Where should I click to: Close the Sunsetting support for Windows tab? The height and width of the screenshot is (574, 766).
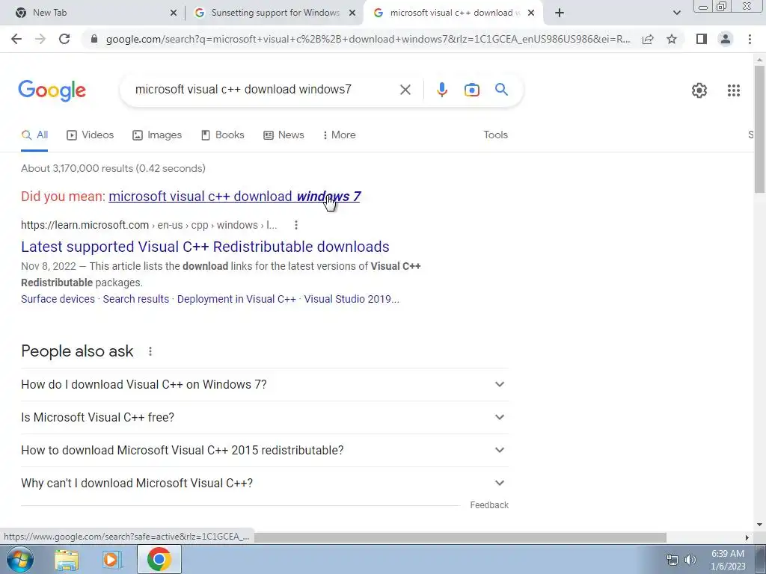point(352,13)
